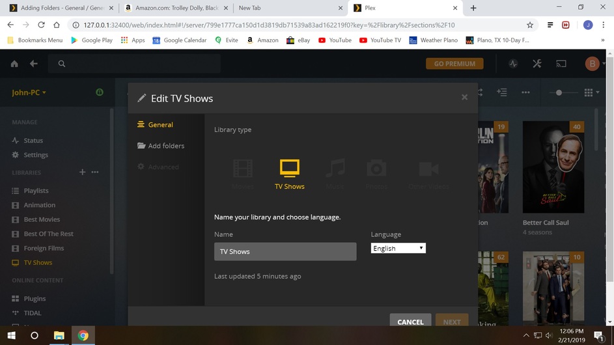Open the YouTube TV bookmark

(x=380, y=40)
